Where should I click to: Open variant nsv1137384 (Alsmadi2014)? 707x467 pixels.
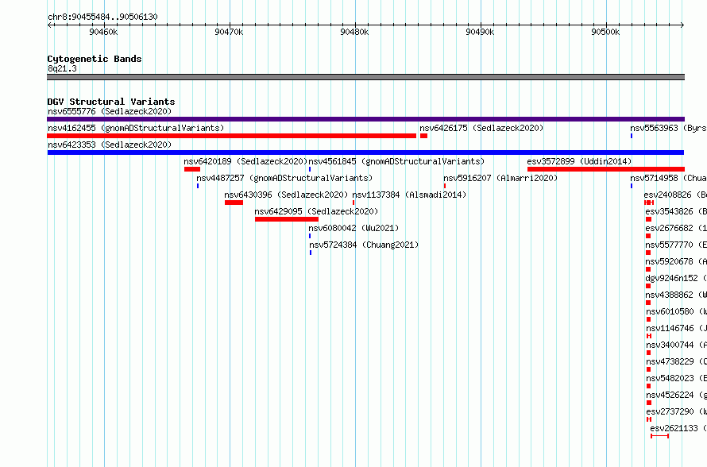coord(409,195)
